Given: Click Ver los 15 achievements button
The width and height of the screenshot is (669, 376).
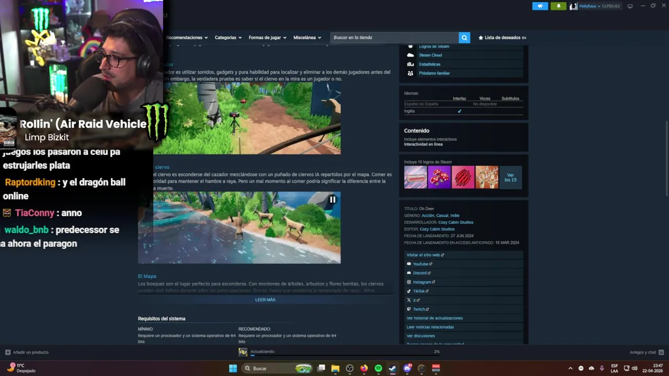Looking at the screenshot, I should (x=511, y=178).
